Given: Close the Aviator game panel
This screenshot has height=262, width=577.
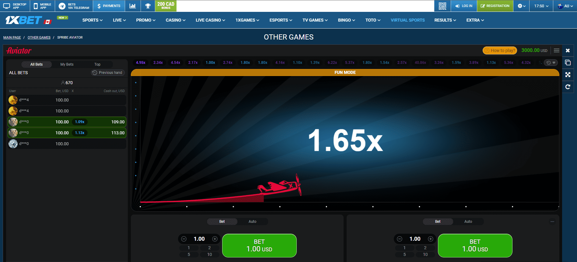Looking at the screenshot, I should 568,50.
